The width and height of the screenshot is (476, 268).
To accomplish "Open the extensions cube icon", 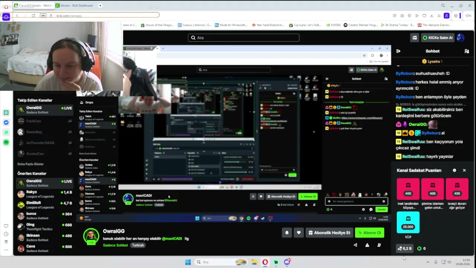I will tap(456, 16).
